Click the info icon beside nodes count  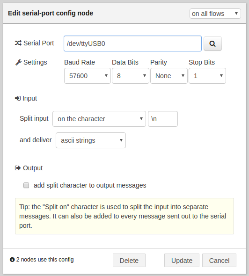pyautogui.click(x=12, y=260)
